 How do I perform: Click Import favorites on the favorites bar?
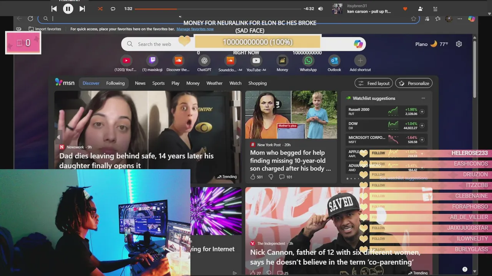click(x=45, y=29)
